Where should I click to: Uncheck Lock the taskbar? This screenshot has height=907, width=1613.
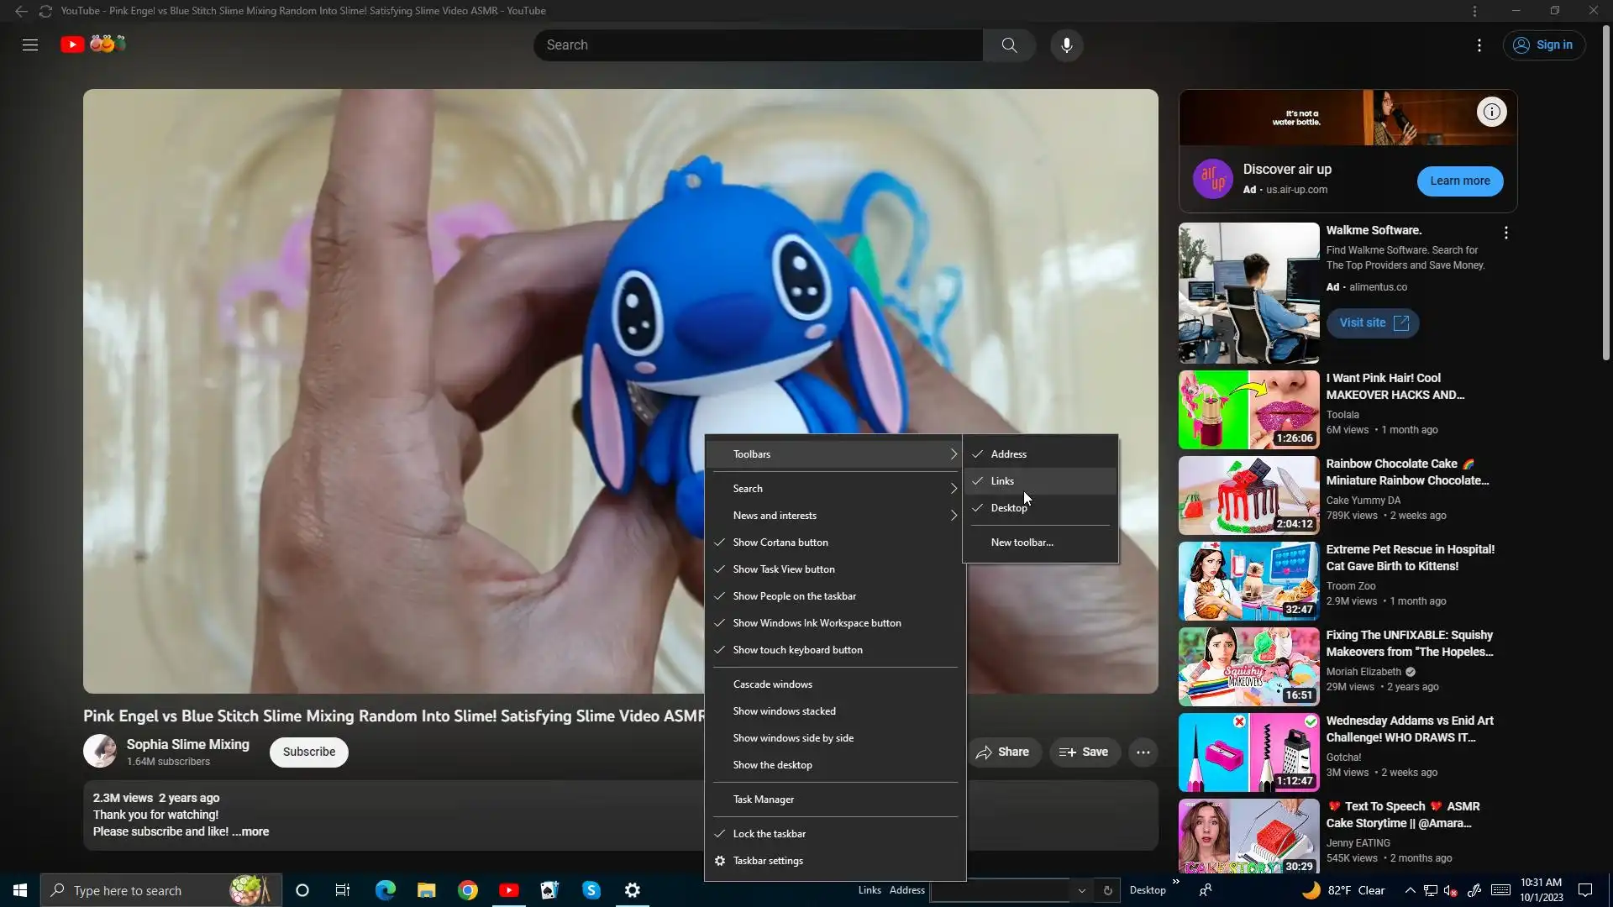coord(769,834)
